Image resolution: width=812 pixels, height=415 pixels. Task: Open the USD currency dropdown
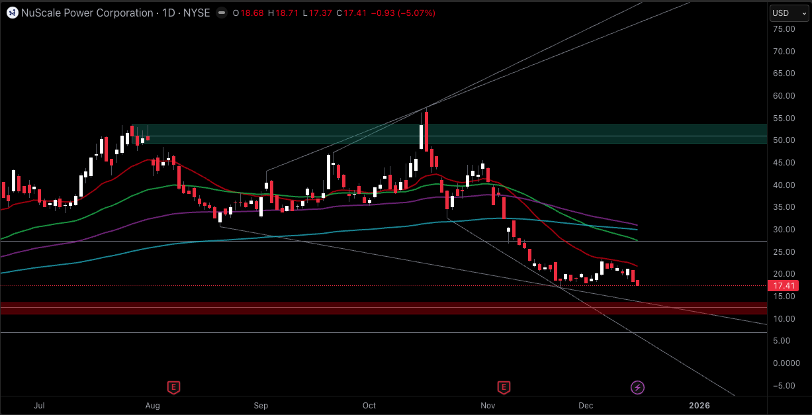789,13
